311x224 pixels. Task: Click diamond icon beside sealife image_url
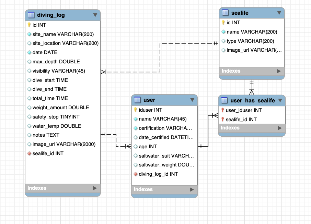pos(223,50)
